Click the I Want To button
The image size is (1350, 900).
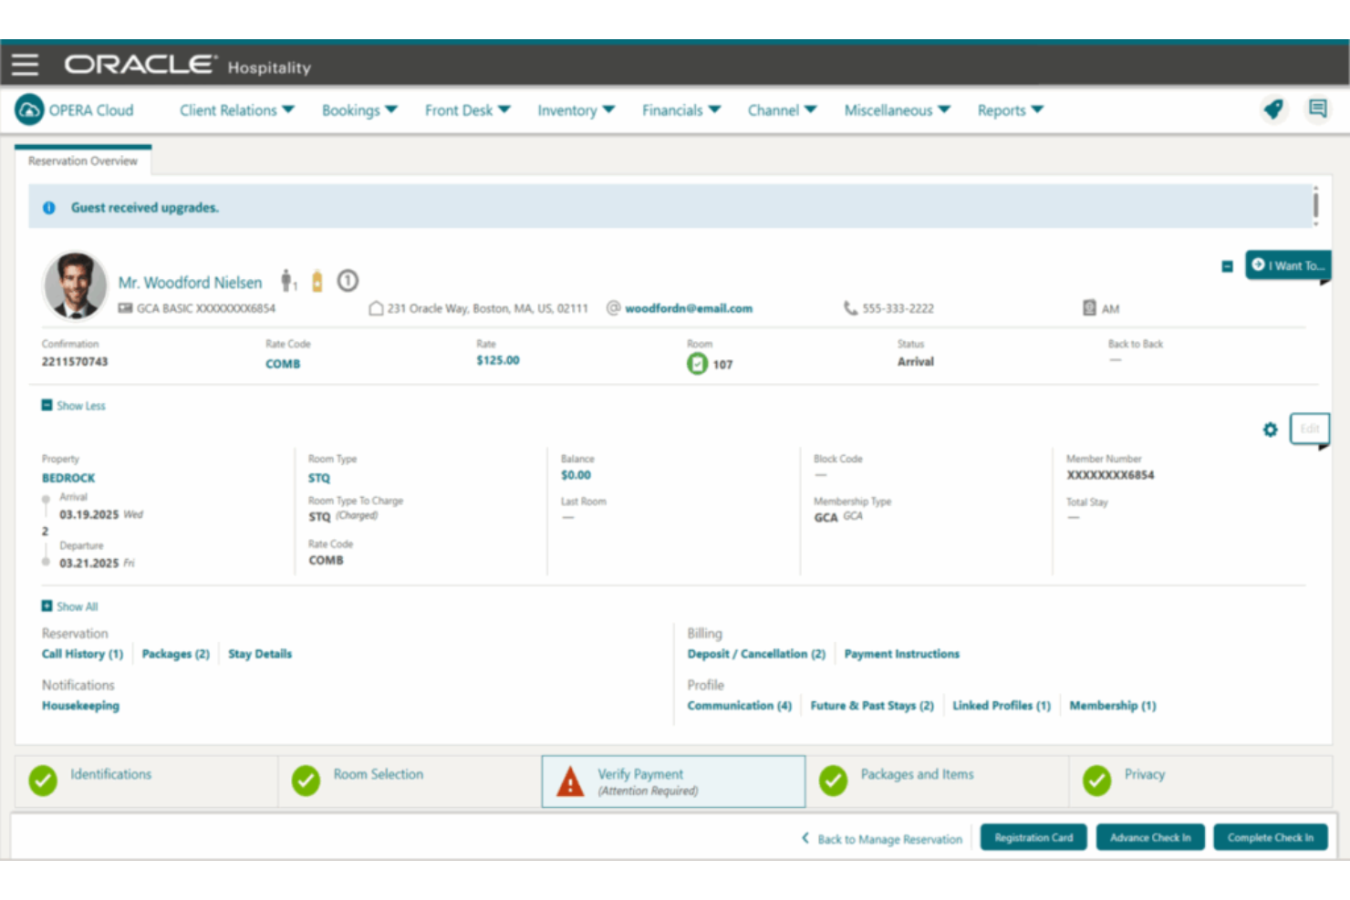coord(1288,265)
